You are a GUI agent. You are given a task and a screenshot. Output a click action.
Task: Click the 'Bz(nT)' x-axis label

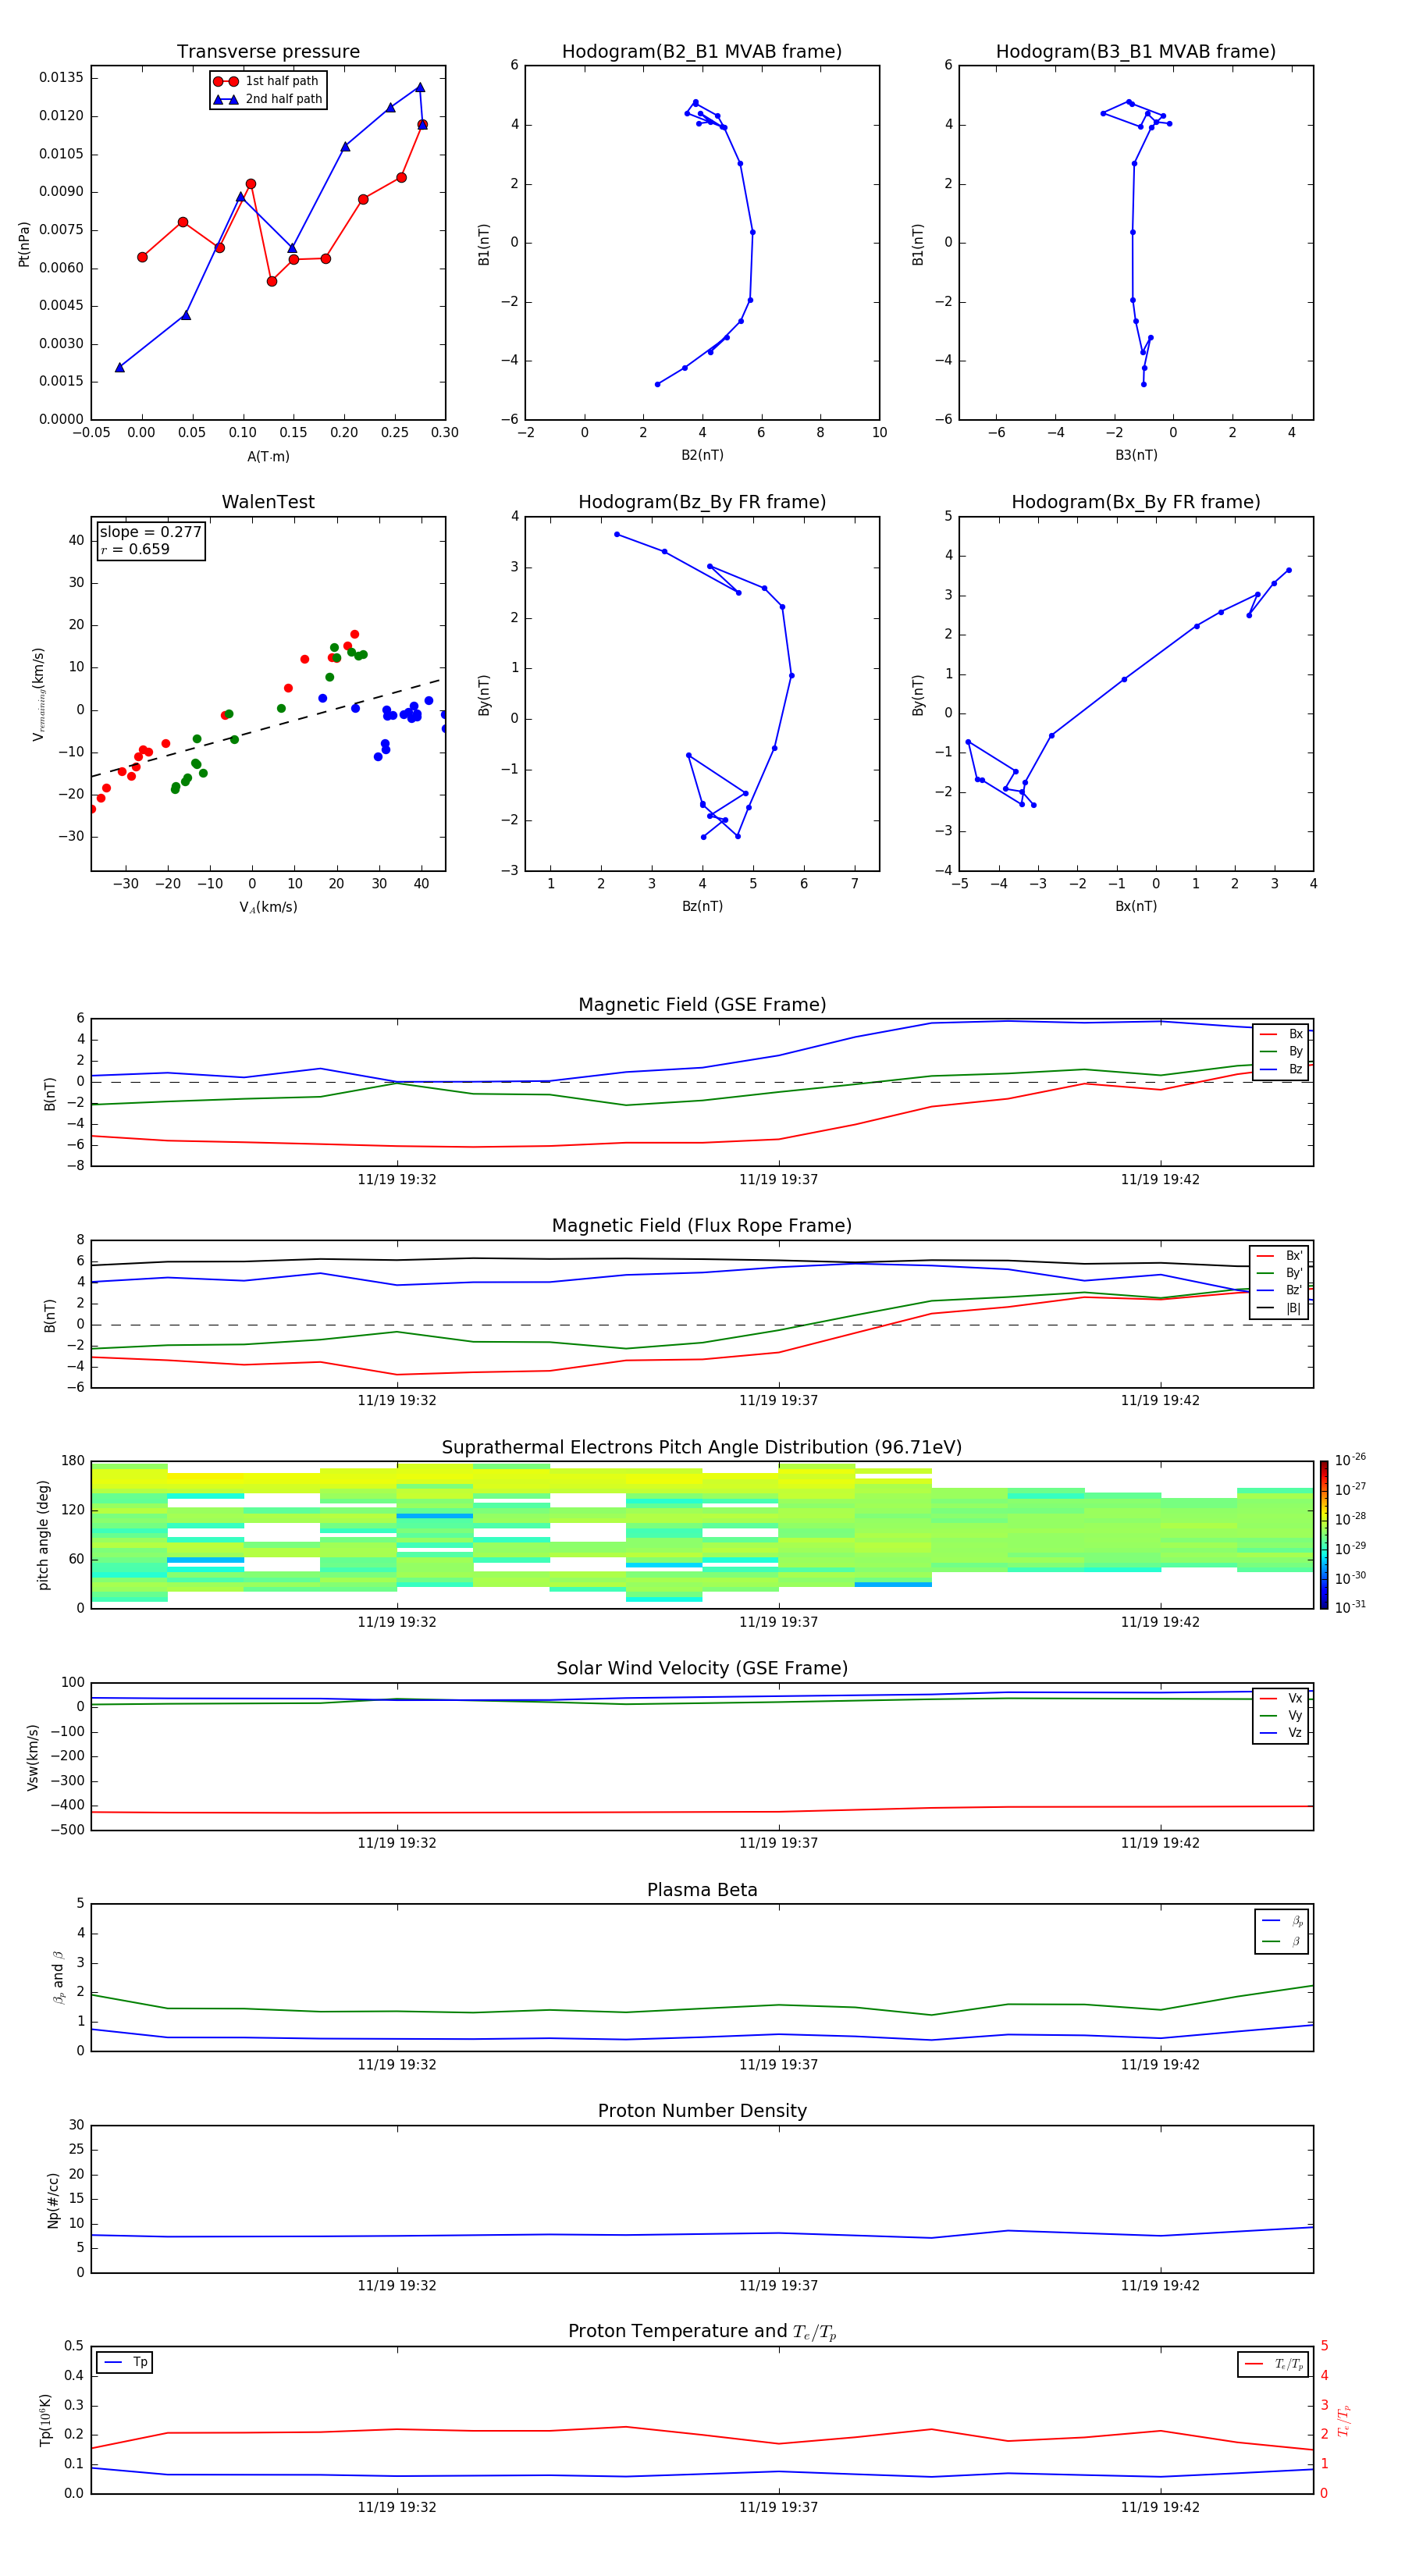click(702, 906)
